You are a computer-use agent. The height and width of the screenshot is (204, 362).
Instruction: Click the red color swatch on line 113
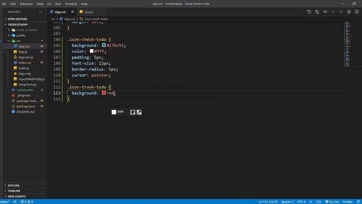pyautogui.click(x=104, y=93)
